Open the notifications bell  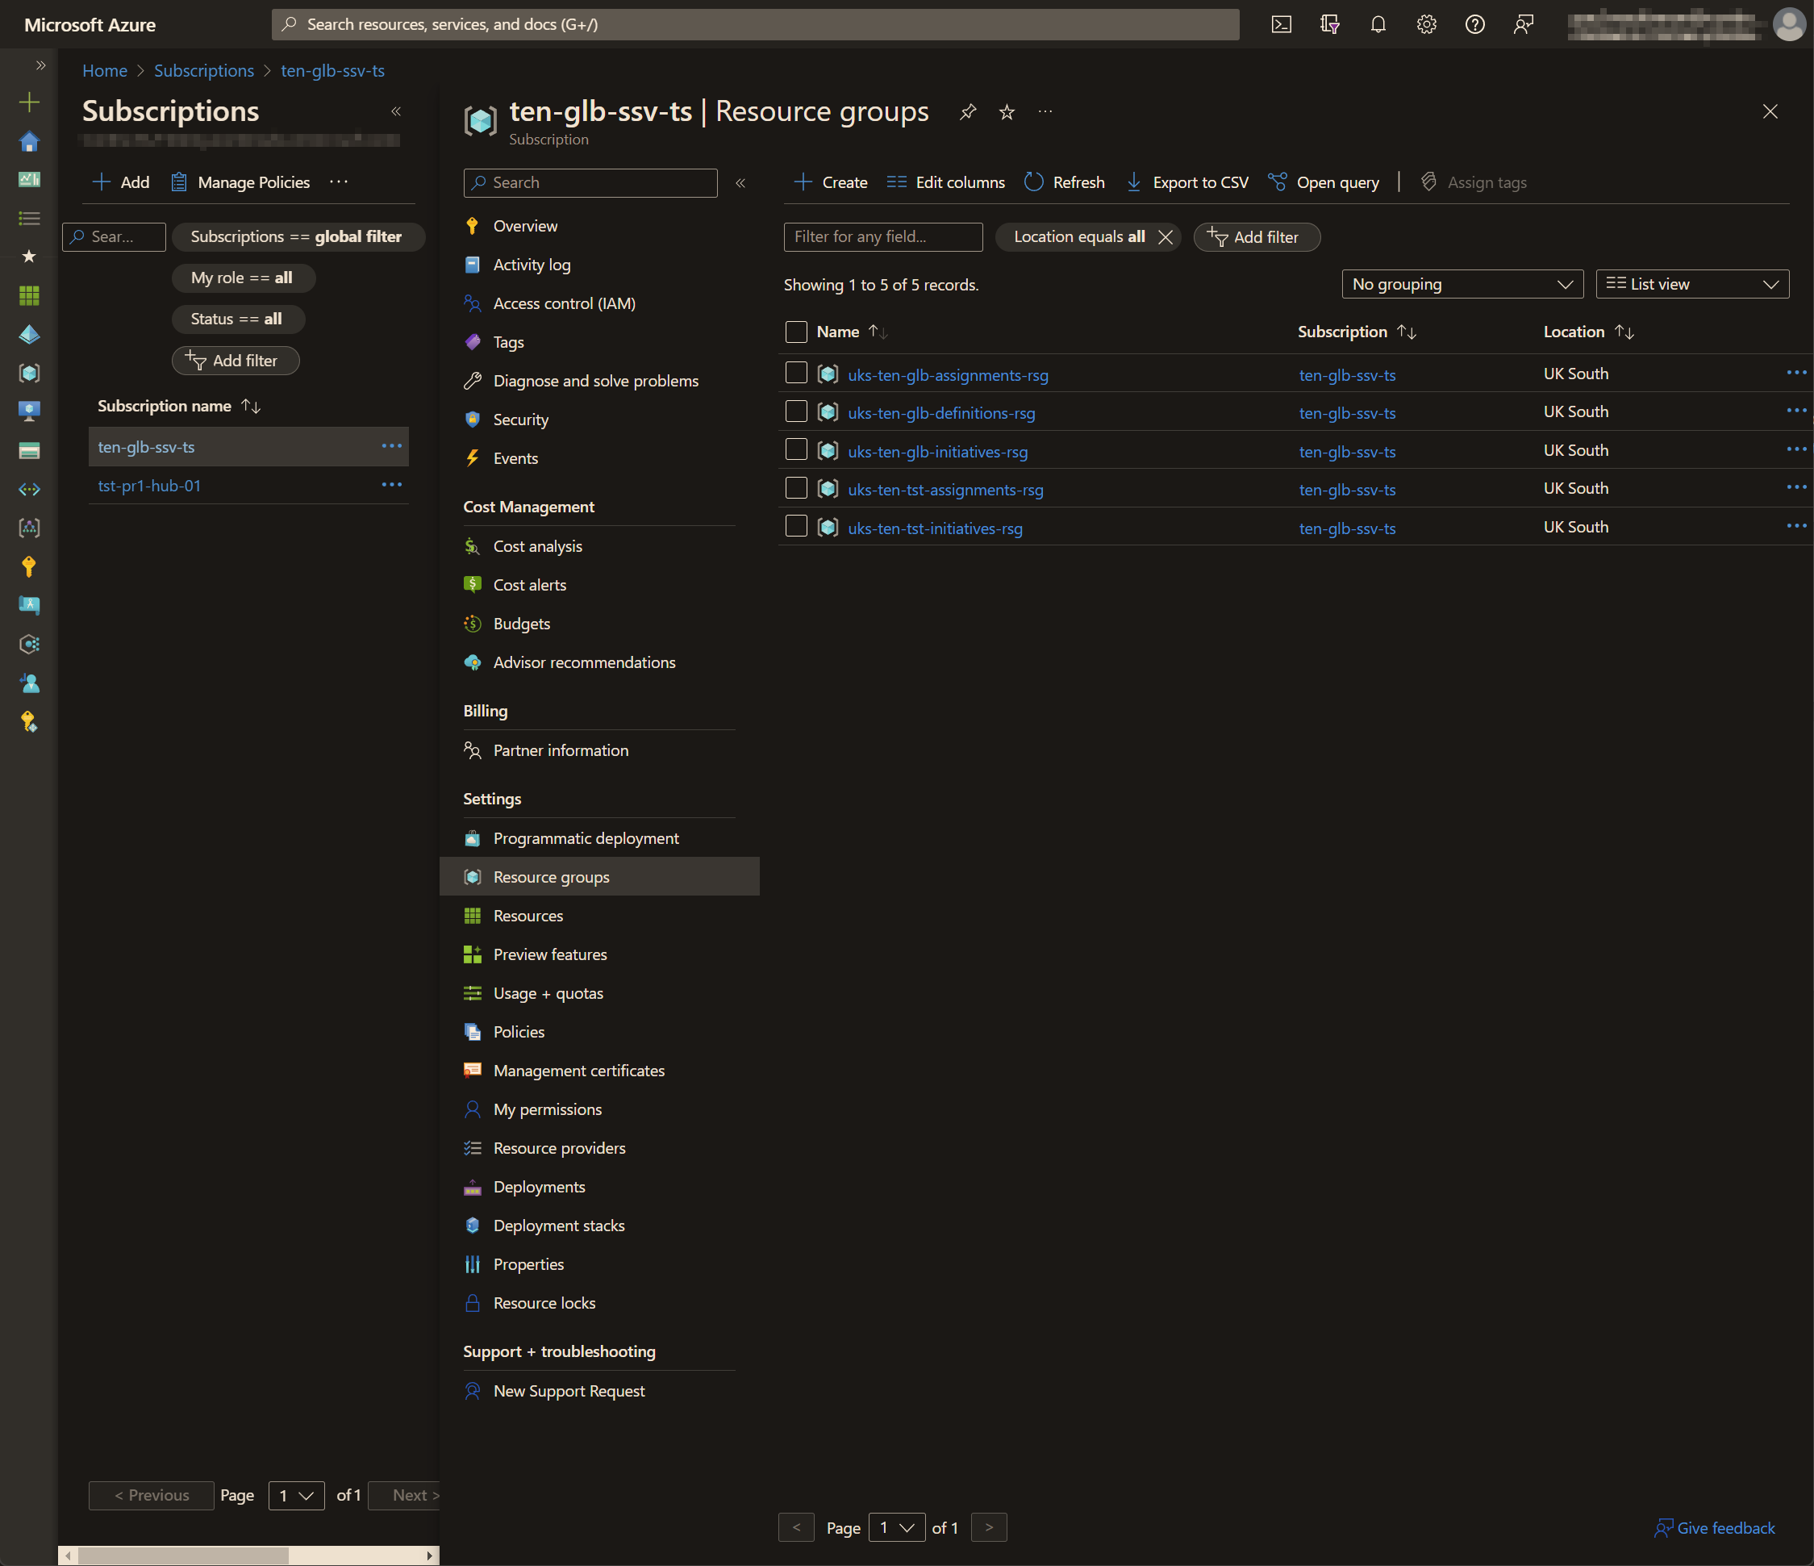point(1378,24)
